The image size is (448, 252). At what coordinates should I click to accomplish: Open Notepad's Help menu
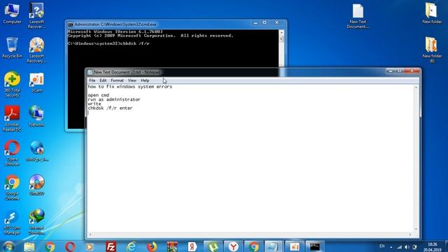[145, 80]
